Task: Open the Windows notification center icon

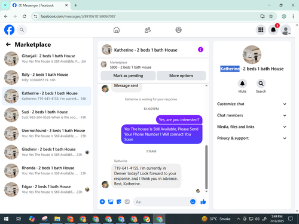Action: coord(291,219)
